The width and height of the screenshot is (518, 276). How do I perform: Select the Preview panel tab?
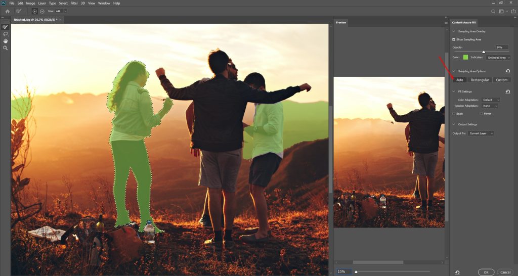(341, 22)
